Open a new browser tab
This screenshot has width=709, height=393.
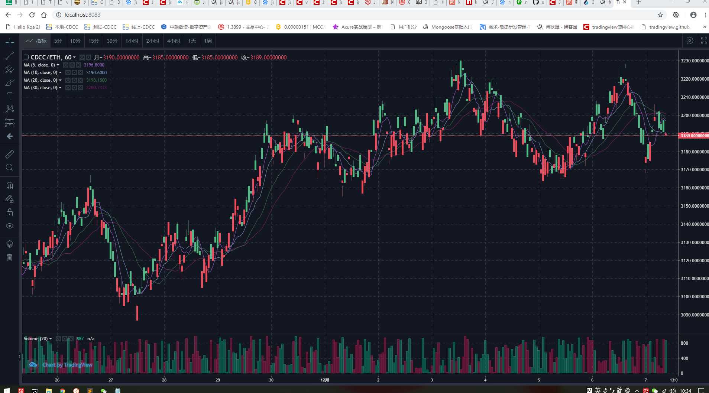click(639, 3)
